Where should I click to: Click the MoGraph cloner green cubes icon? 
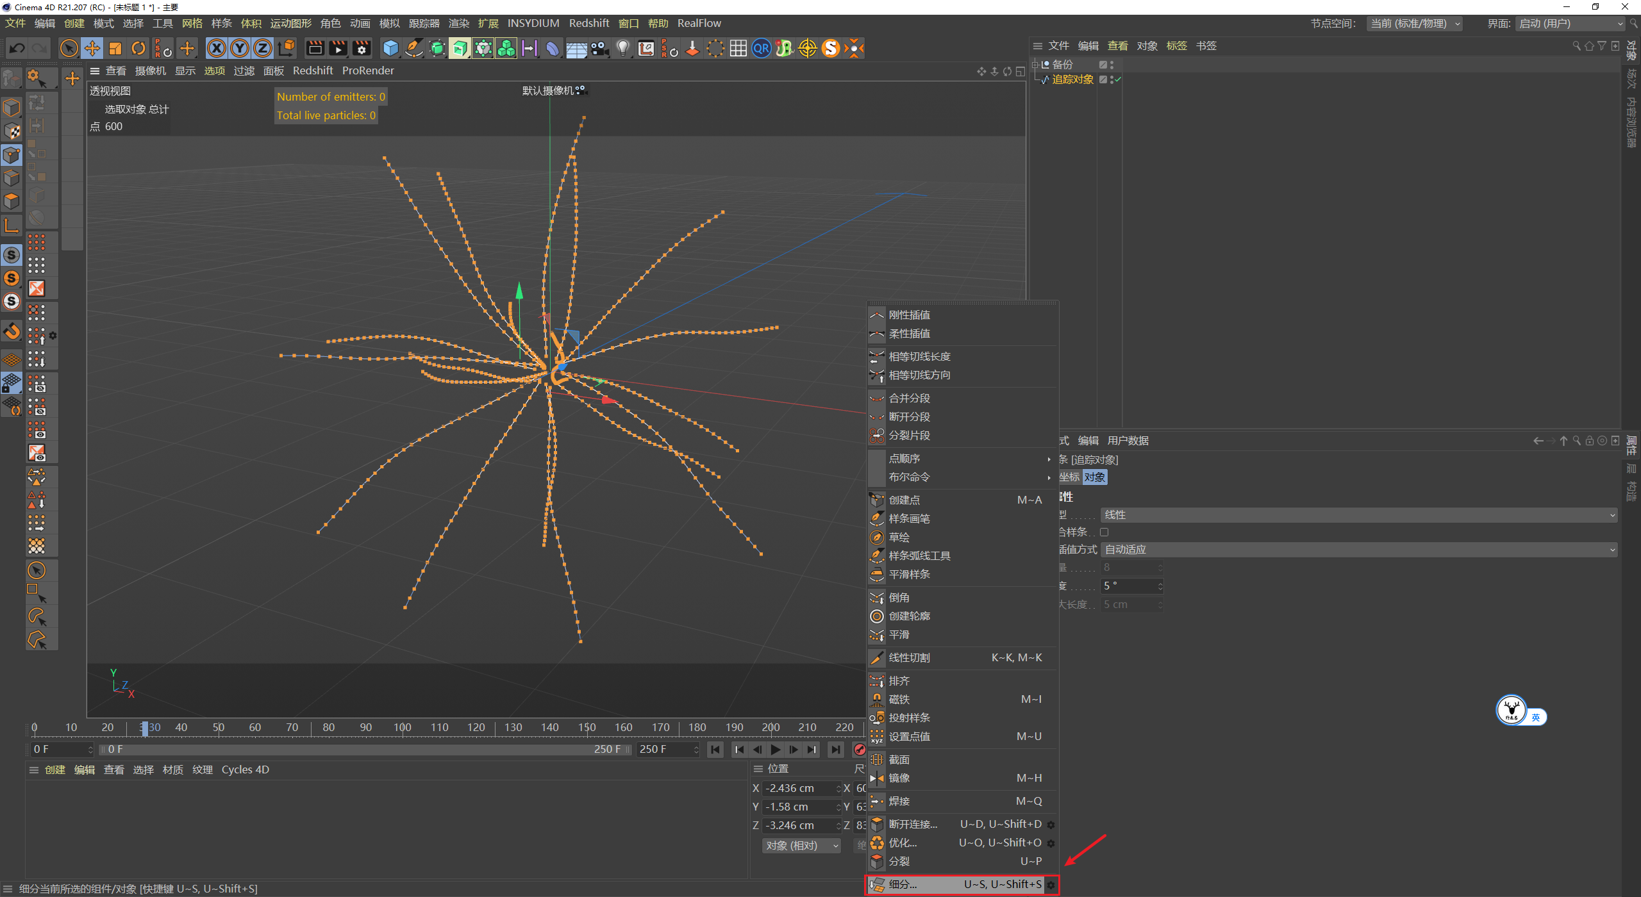pyautogui.click(x=506, y=48)
